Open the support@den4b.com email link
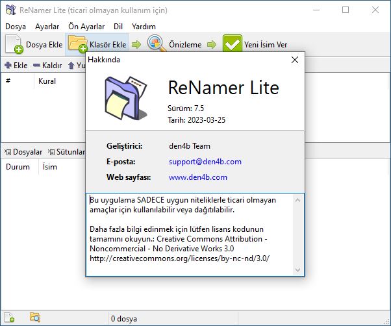The height and width of the screenshot is (326, 391). point(205,162)
